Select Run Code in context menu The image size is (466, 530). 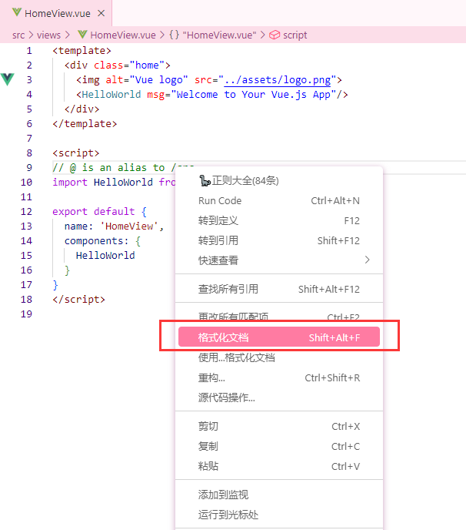pyautogui.click(x=220, y=201)
